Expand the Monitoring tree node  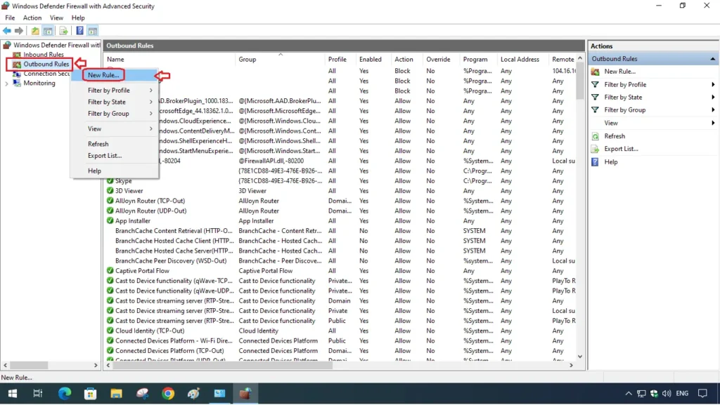(x=6, y=84)
